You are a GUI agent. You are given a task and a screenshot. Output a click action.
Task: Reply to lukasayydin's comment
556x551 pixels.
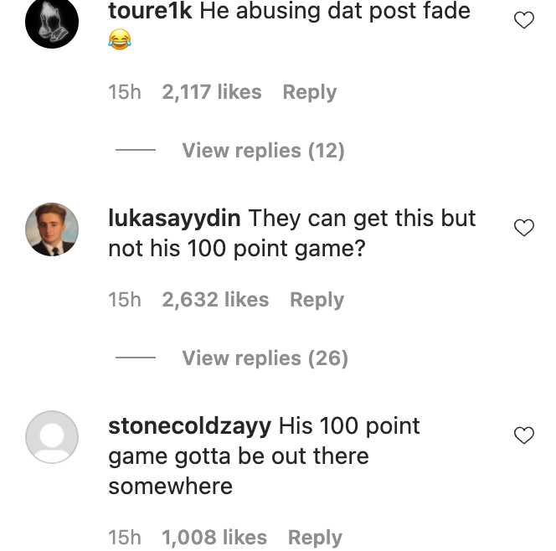tap(317, 300)
